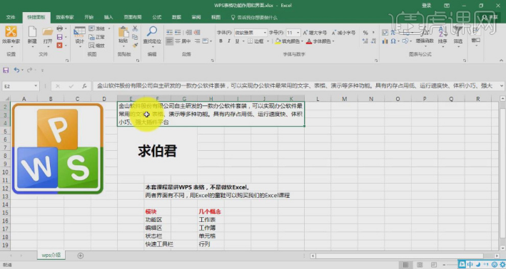The image size is (506, 269).
Task: Toggle left alignment button in 段落 group
Action: (169, 41)
